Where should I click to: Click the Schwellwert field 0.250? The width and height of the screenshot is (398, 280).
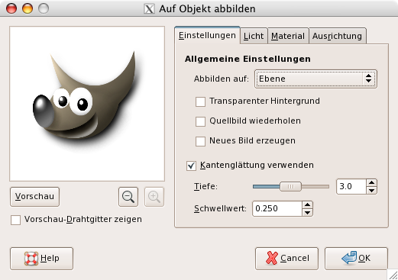coord(277,209)
